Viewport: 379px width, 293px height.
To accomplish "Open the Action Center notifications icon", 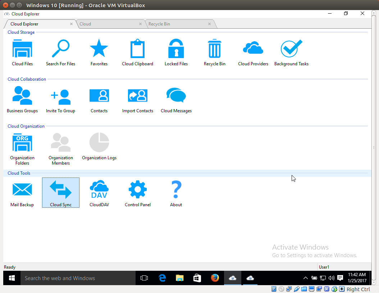I will pos(340,278).
